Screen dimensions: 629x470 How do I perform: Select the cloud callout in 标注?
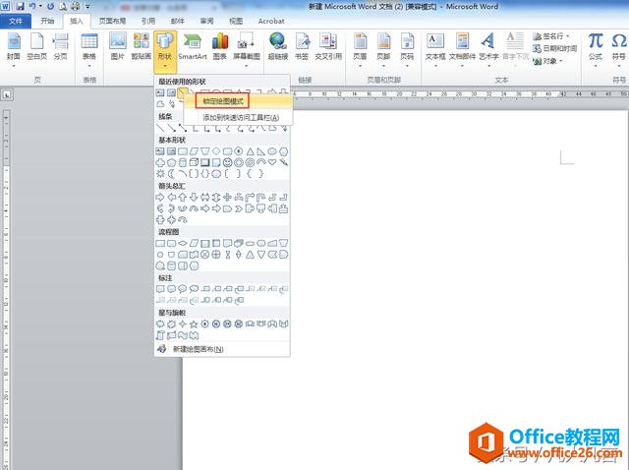tap(194, 289)
